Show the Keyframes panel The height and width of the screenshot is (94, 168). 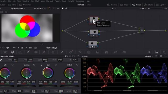[149, 52]
